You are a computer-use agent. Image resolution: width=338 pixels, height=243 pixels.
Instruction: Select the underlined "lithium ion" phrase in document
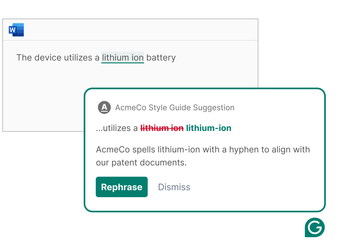(122, 58)
